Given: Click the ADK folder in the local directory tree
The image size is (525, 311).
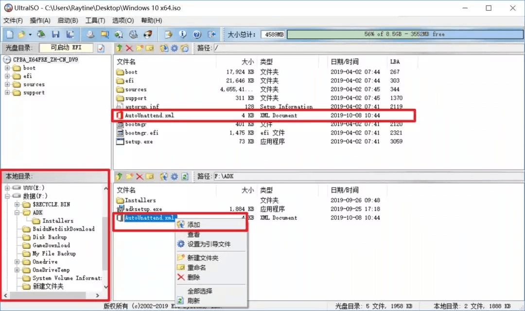Looking at the screenshot, I should (37, 212).
